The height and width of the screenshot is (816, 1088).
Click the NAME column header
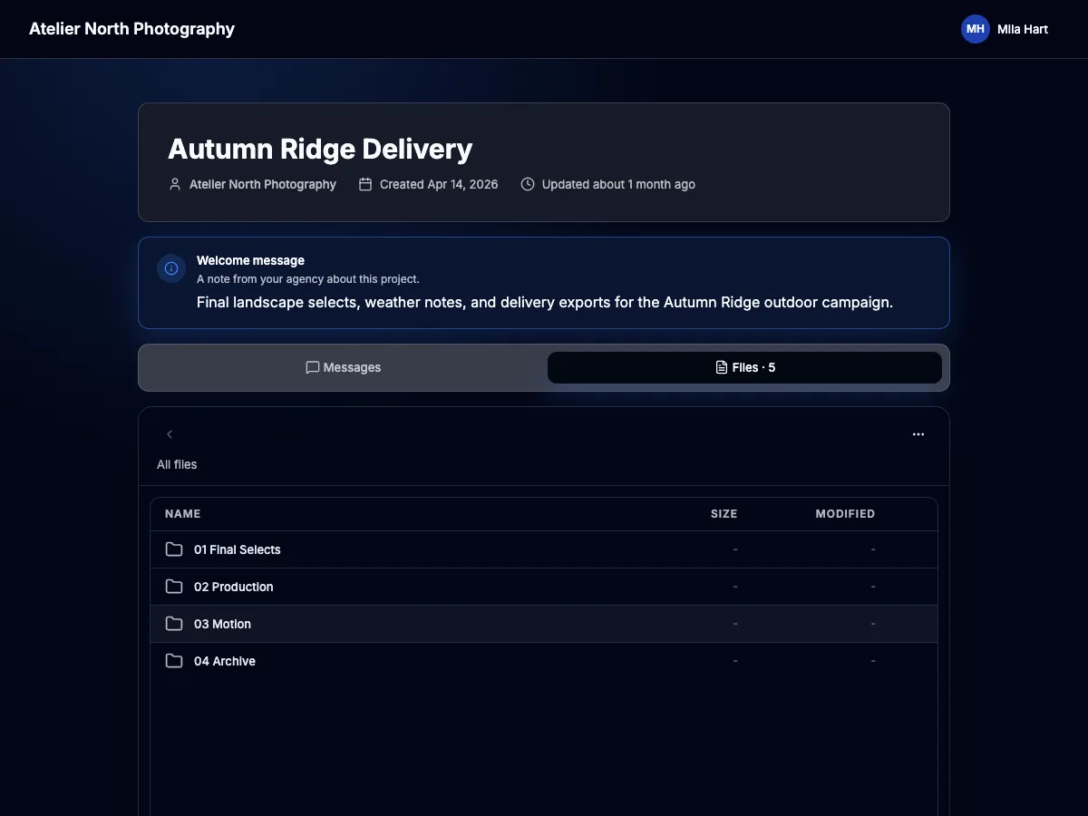183,514
